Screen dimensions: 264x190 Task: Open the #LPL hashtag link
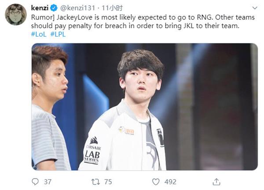[x=58, y=34]
